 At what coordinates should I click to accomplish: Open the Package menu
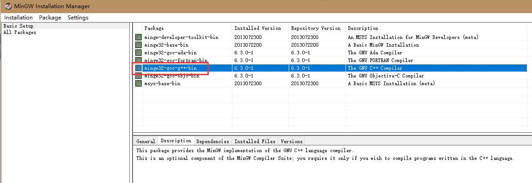point(50,18)
